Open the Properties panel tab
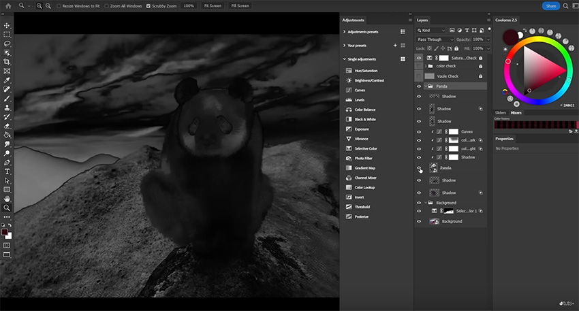579x311 pixels. [x=505, y=138]
